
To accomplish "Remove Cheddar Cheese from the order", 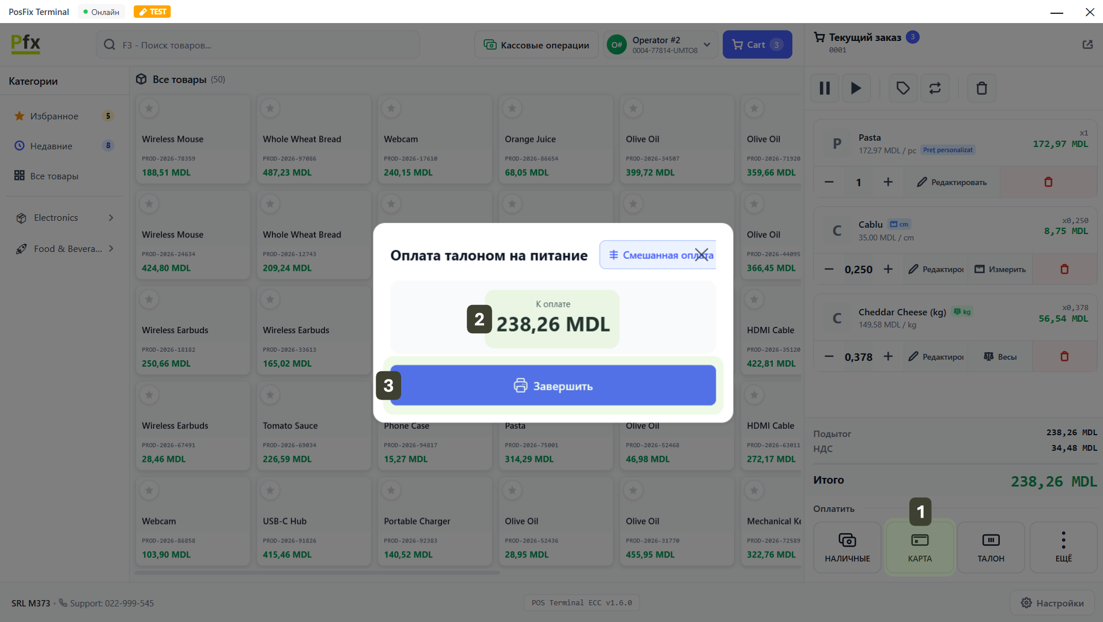I will (1064, 357).
